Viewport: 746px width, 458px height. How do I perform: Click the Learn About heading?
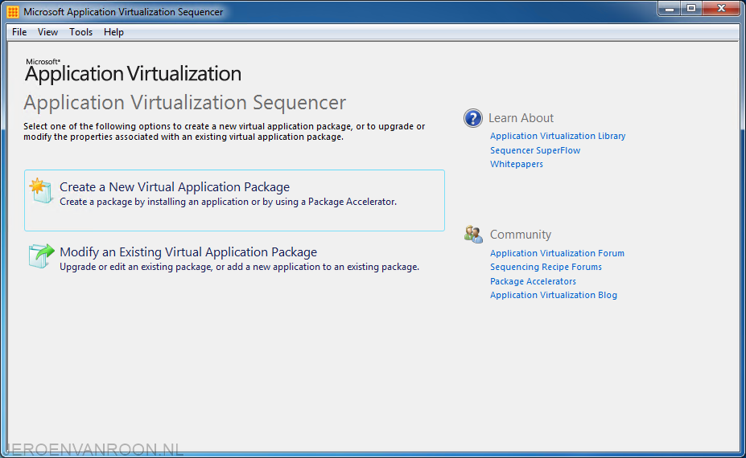pyautogui.click(x=521, y=118)
